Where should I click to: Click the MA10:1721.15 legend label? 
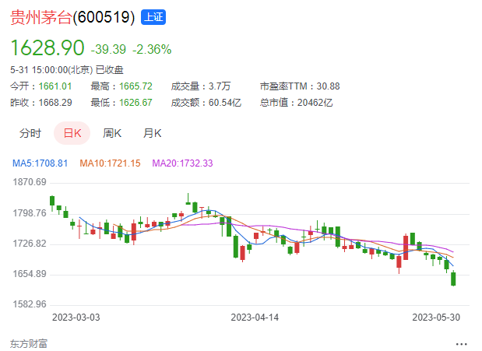tap(110, 163)
